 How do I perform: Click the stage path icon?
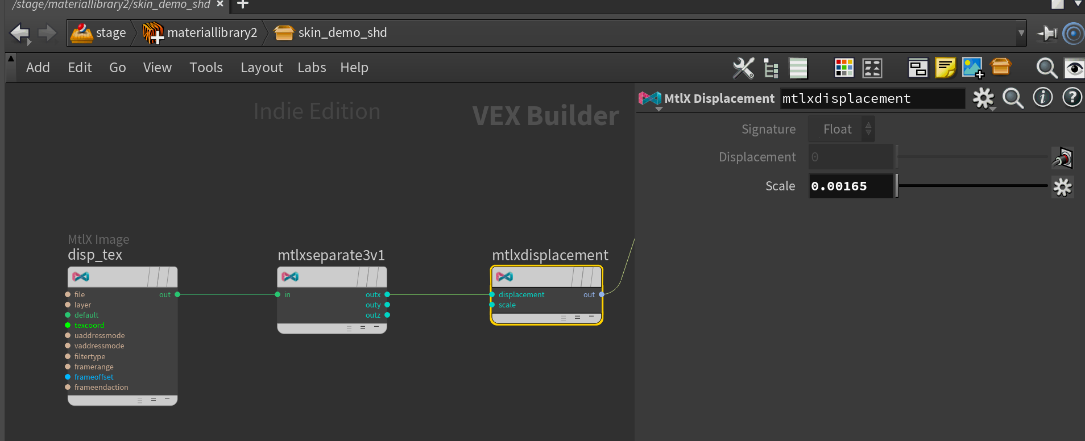coord(81,33)
